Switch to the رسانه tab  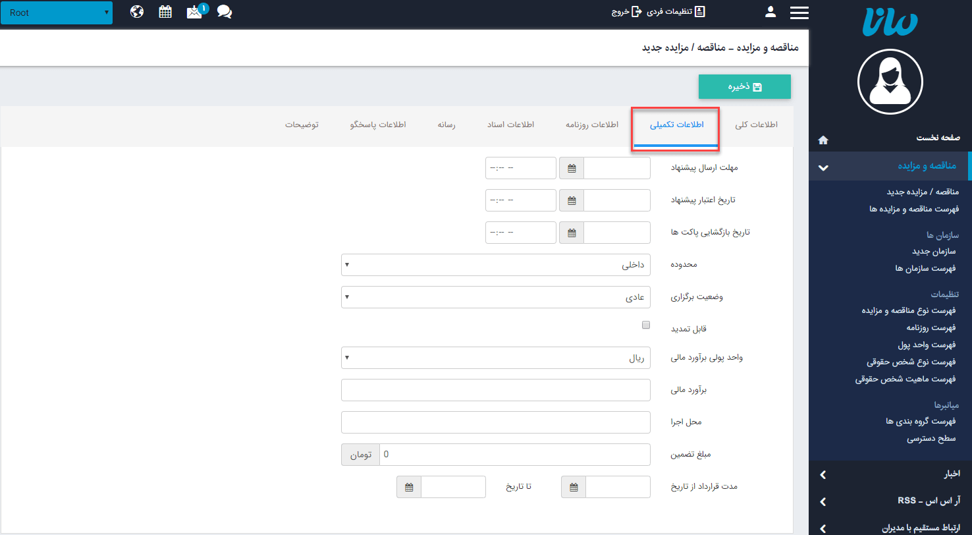coord(446,124)
